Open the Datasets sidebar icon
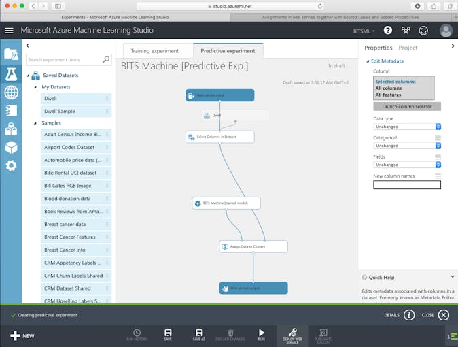 pos(11,129)
